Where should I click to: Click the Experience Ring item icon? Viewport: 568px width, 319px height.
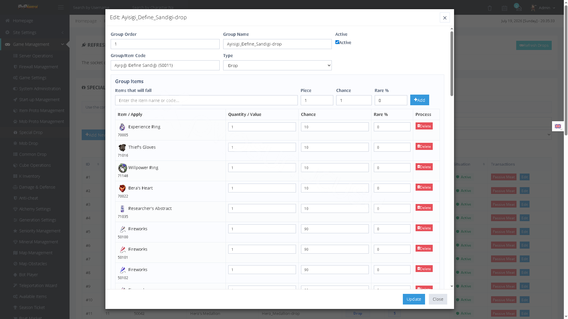tap(122, 127)
